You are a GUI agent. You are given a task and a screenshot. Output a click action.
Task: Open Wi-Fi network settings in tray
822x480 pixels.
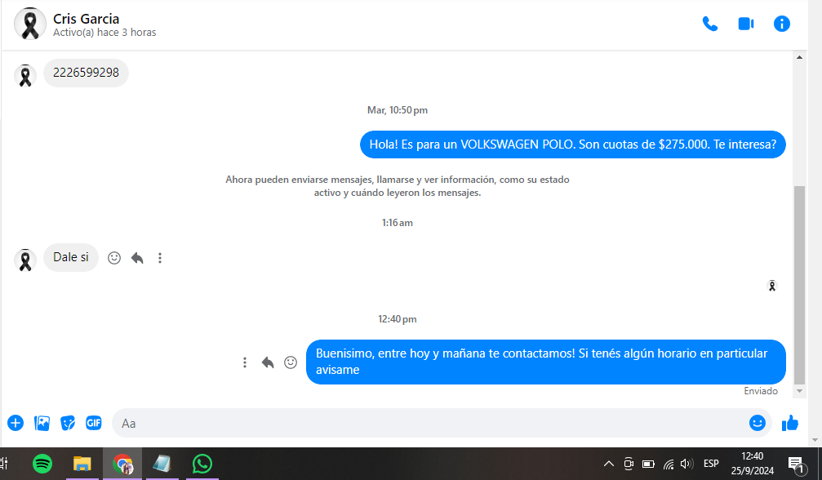[x=669, y=464]
